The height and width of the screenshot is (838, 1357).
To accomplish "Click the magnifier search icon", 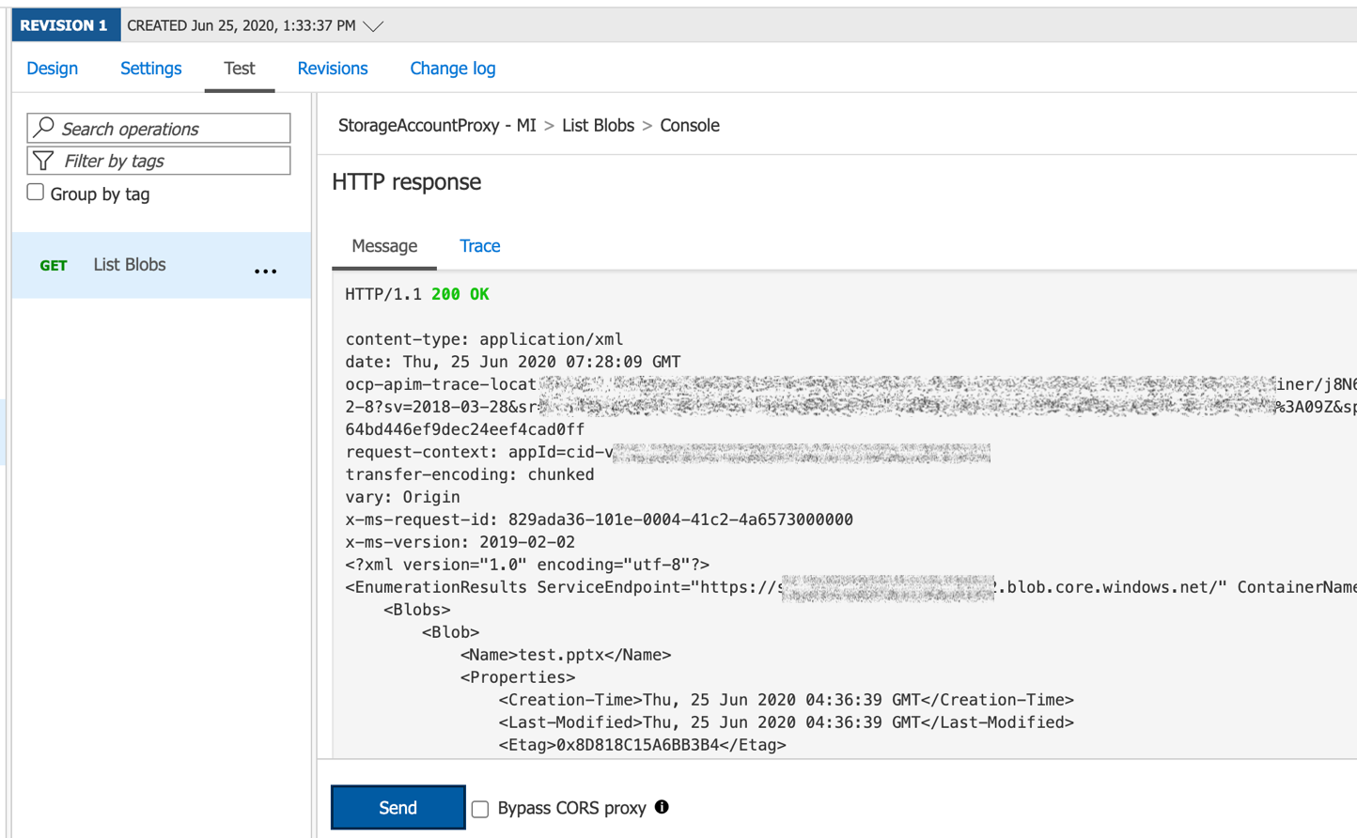I will click(44, 127).
